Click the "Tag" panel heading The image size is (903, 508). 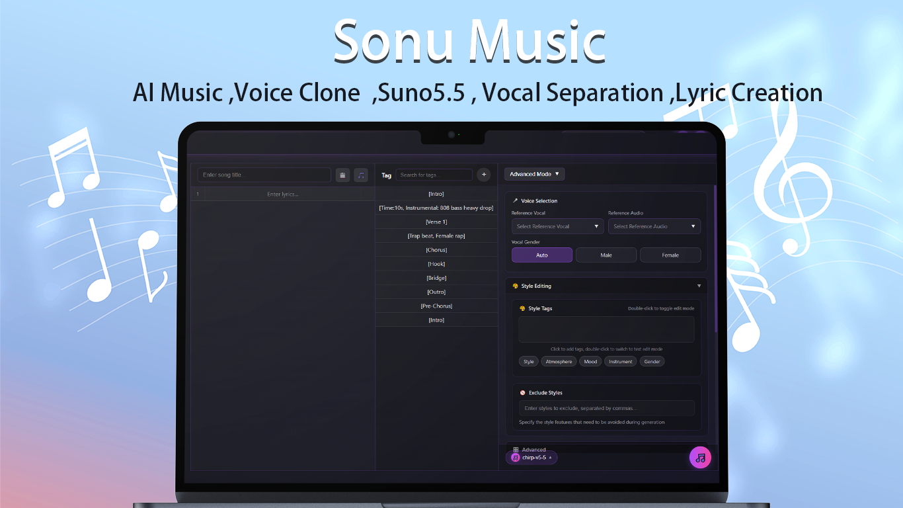[x=387, y=175]
